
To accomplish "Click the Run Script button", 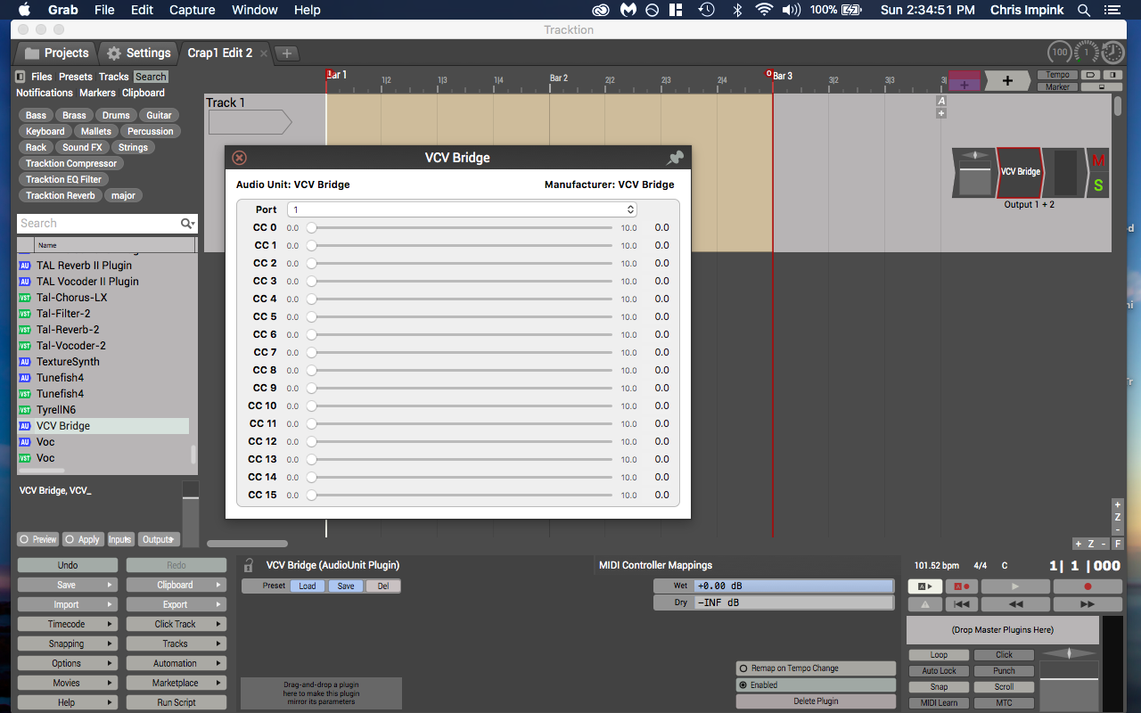I will [176, 702].
